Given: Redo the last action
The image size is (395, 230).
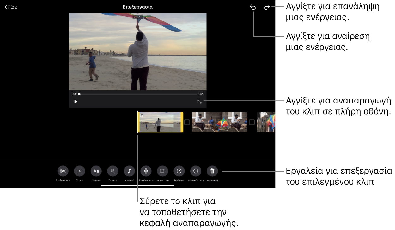Looking at the screenshot, I should point(267,7).
